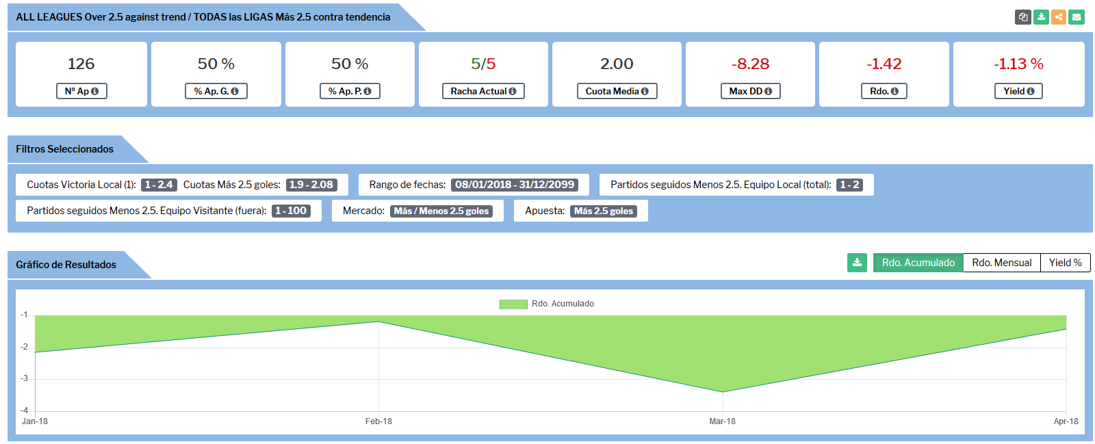Click the Filtros Seleccionados heading

click(x=65, y=149)
